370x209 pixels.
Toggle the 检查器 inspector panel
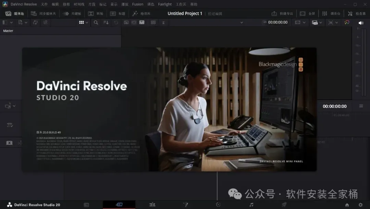point(357,13)
